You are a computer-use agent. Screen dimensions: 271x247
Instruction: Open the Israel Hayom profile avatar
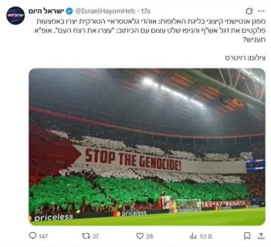(15, 15)
